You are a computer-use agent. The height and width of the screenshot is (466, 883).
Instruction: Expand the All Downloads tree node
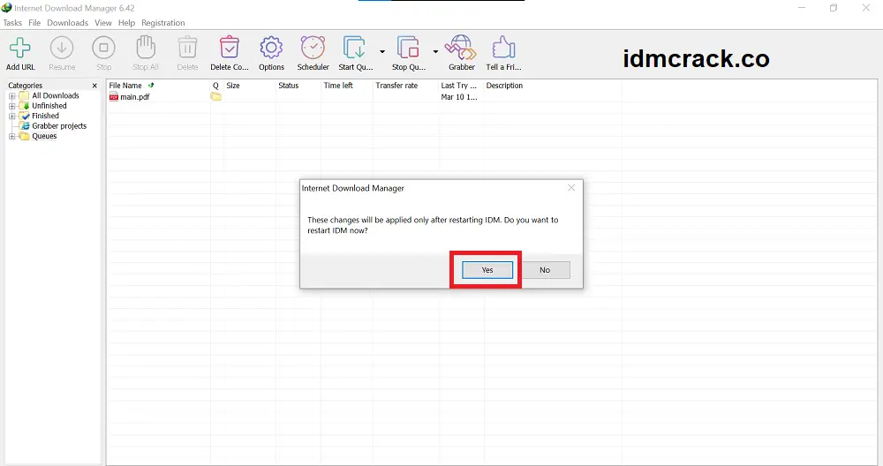(x=11, y=95)
